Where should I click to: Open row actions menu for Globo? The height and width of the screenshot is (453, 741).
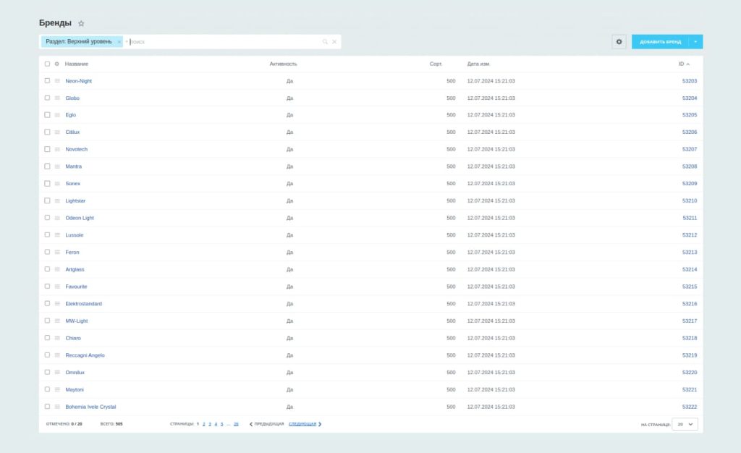tap(57, 98)
